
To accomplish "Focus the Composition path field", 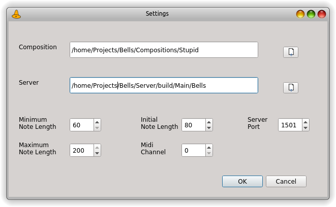I will point(164,50).
